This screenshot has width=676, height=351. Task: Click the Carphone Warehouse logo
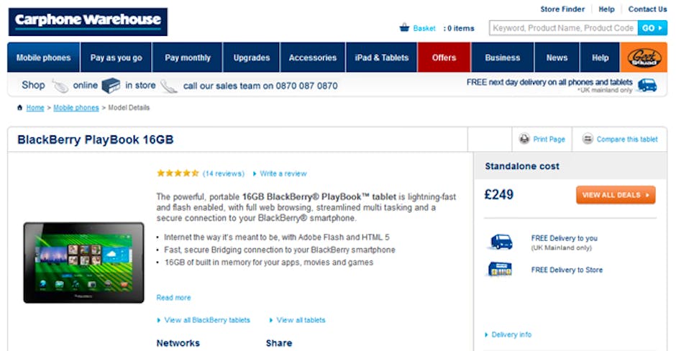(x=88, y=21)
